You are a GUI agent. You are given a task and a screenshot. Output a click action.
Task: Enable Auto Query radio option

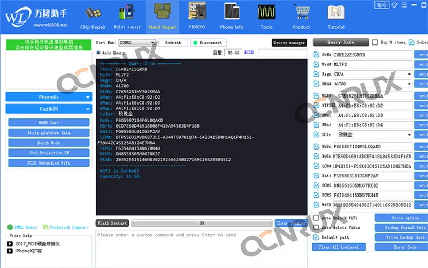tap(98, 53)
